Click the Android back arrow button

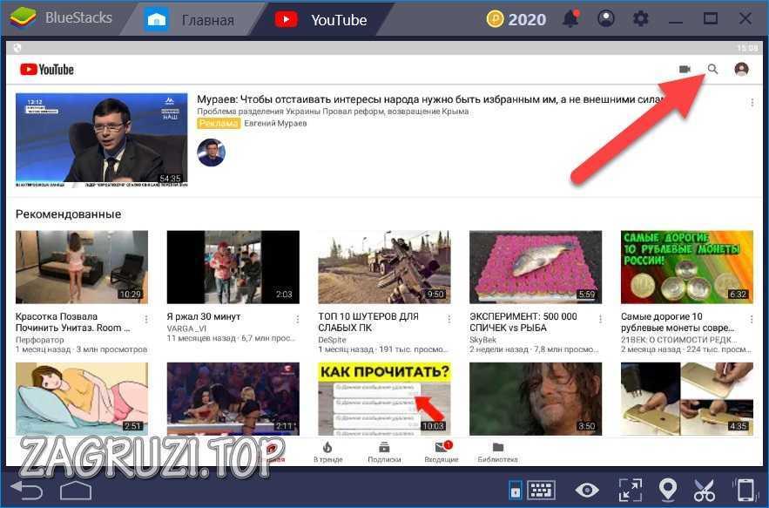(27, 490)
